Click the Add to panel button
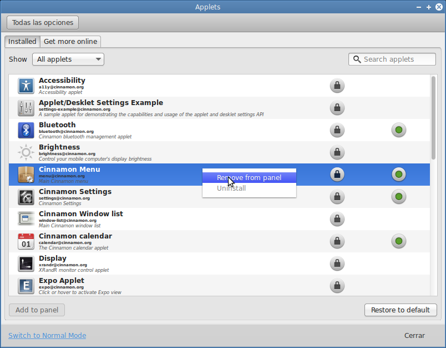Screen dimensions: 446x348 click(x=37, y=310)
